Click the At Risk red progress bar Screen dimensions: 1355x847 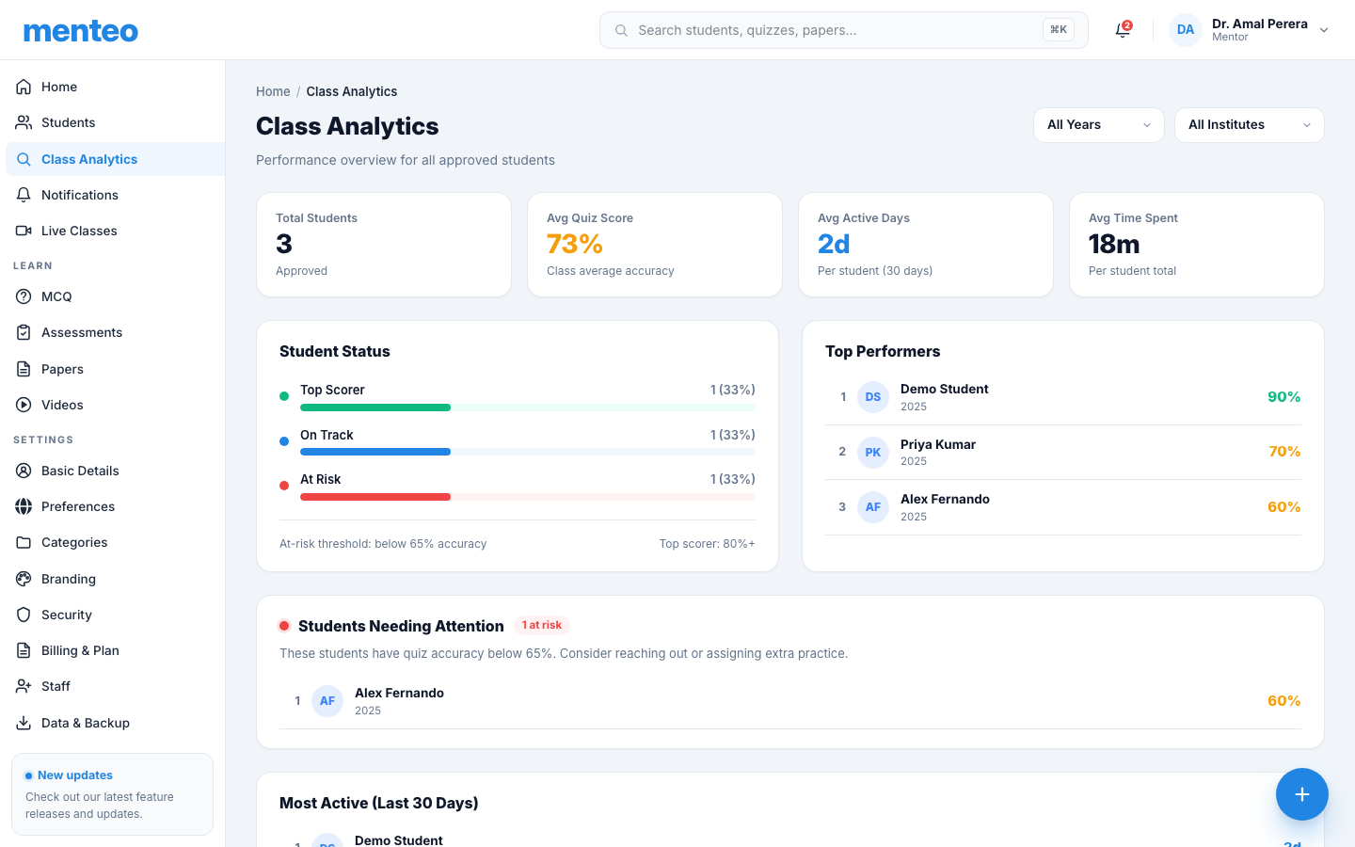pyautogui.click(x=375, y=497)
